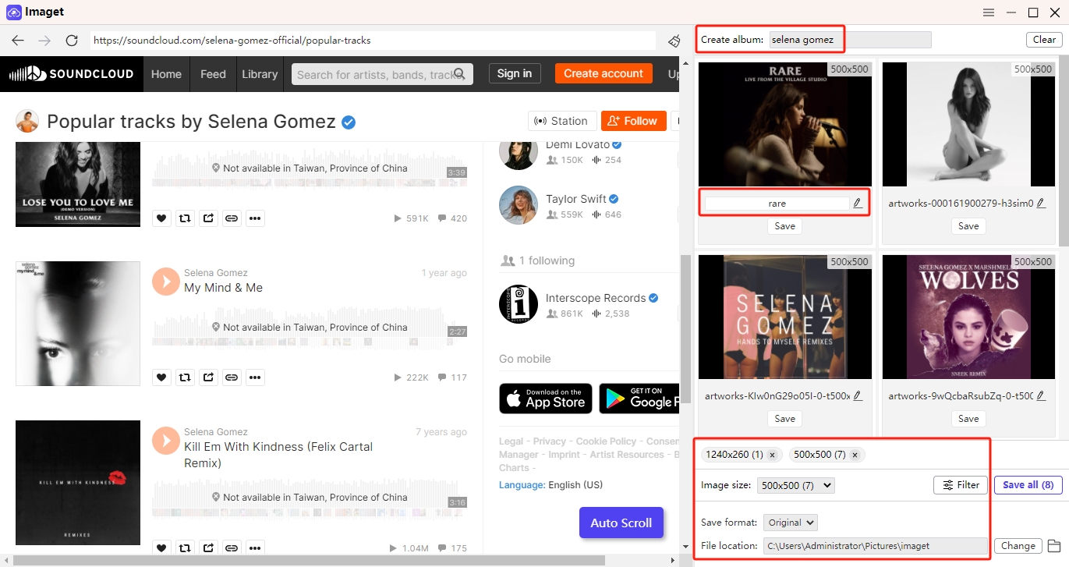Save the Hands To Myself Remixes image
The height and width of the screenshot is (567, 1069).
pos(784,419)
